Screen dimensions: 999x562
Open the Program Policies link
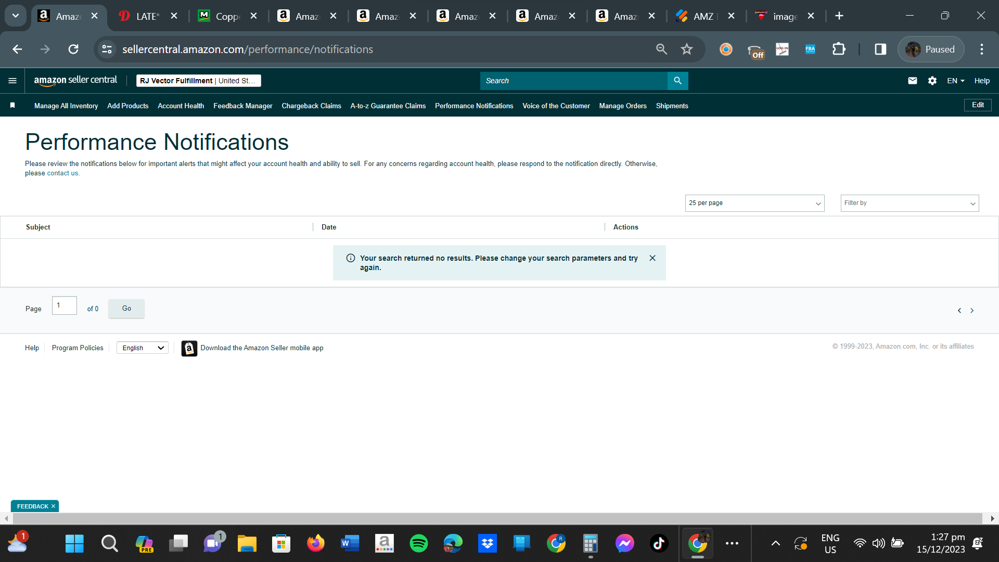78,348
